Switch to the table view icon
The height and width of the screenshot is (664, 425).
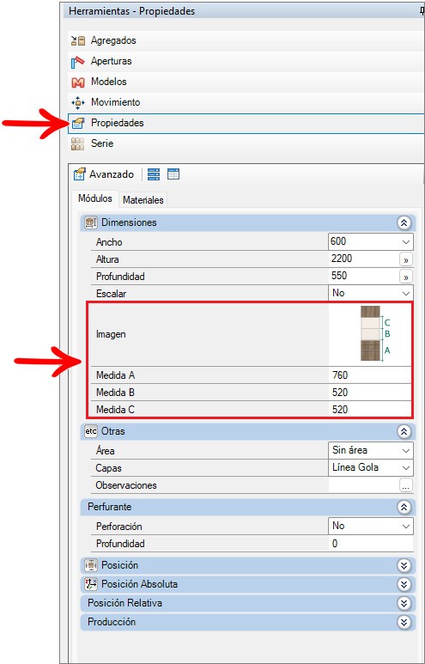coord(173,174)
